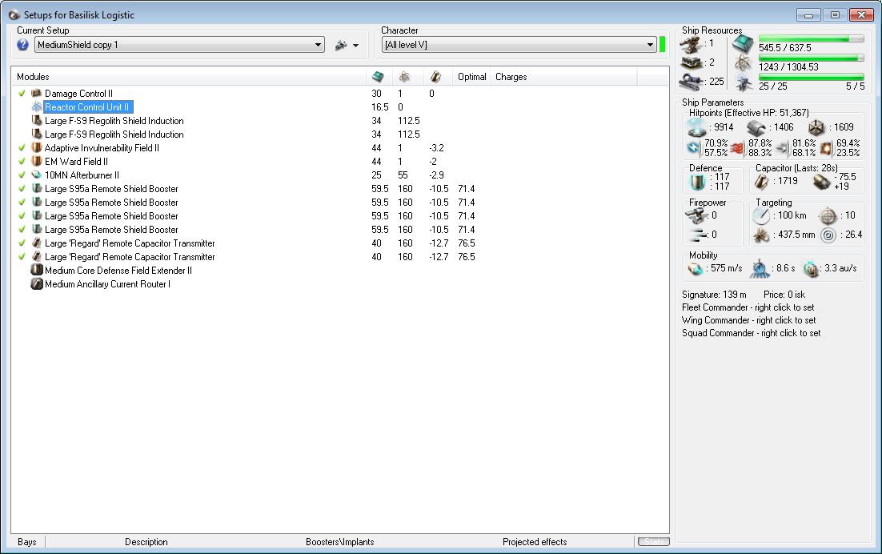Click the warp speed icon 3.3 au/s
The image size is (882, 554).
click(811, 269)
